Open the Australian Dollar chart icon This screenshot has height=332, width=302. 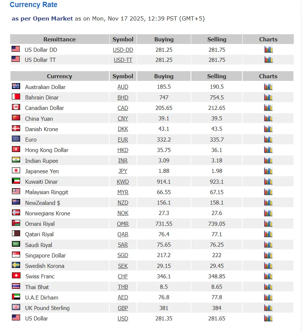(268, 86)
